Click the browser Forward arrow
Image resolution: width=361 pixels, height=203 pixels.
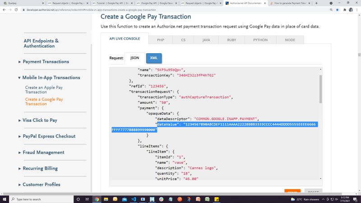point(10,10)
